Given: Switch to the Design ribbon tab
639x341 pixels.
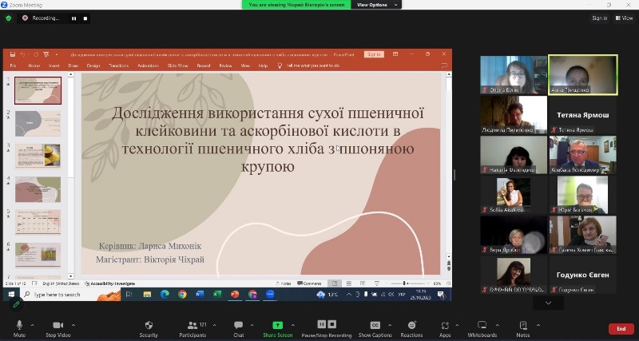Looking at the screenshot, I should (x=93, y=65).
